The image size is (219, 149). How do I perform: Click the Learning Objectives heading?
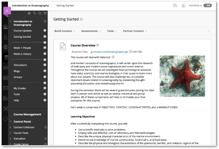[83, 117]
